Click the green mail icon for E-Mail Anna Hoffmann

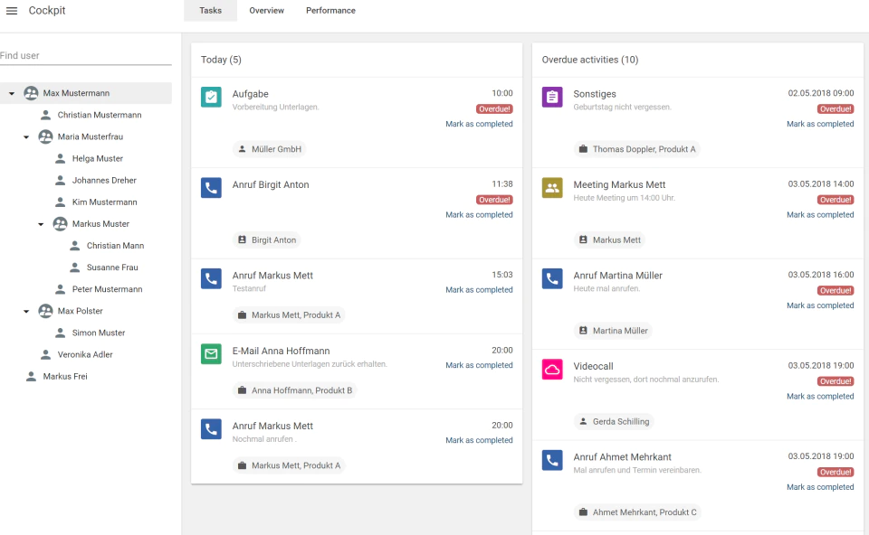211,353
